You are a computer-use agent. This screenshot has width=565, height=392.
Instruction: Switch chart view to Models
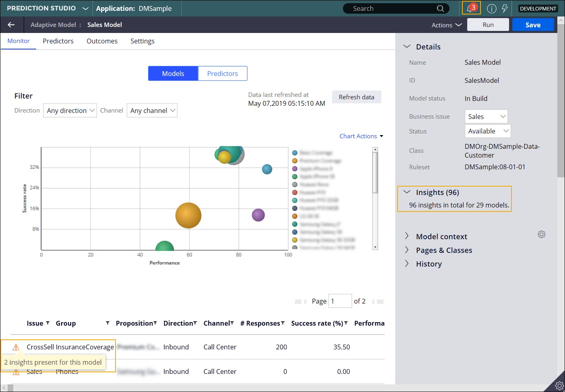click(x=173, y=74)
